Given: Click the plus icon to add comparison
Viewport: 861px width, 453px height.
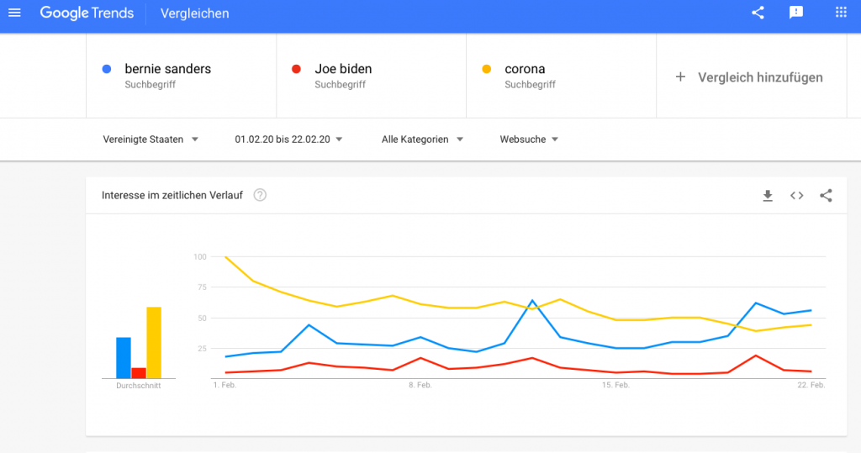Looking at the screenshot, I should (x=680, y=76).
